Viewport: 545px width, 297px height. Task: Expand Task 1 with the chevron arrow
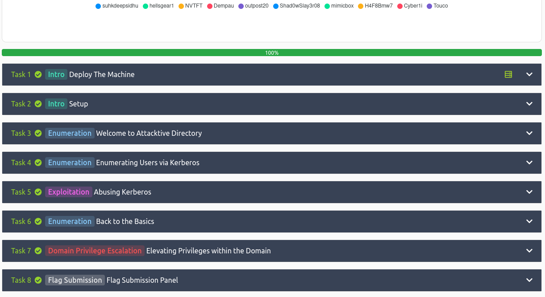[x=529, y=74]
